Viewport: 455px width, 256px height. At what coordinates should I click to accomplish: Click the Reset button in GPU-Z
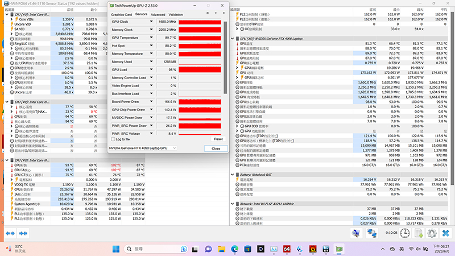pyautogui.click(x=218, y=139)
